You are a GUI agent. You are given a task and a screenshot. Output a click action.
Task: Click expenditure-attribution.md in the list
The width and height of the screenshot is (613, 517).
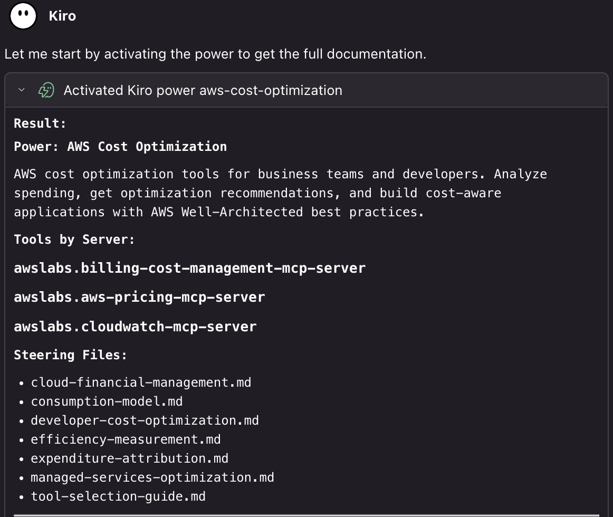pos(129,458)
